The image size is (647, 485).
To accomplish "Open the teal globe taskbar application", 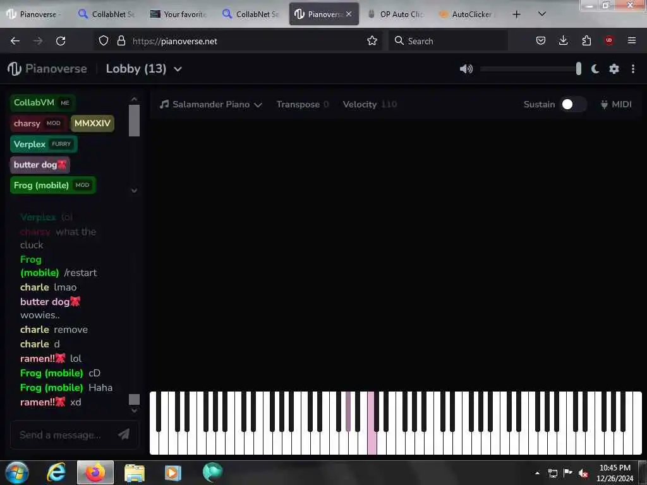I will coord(212,472).
